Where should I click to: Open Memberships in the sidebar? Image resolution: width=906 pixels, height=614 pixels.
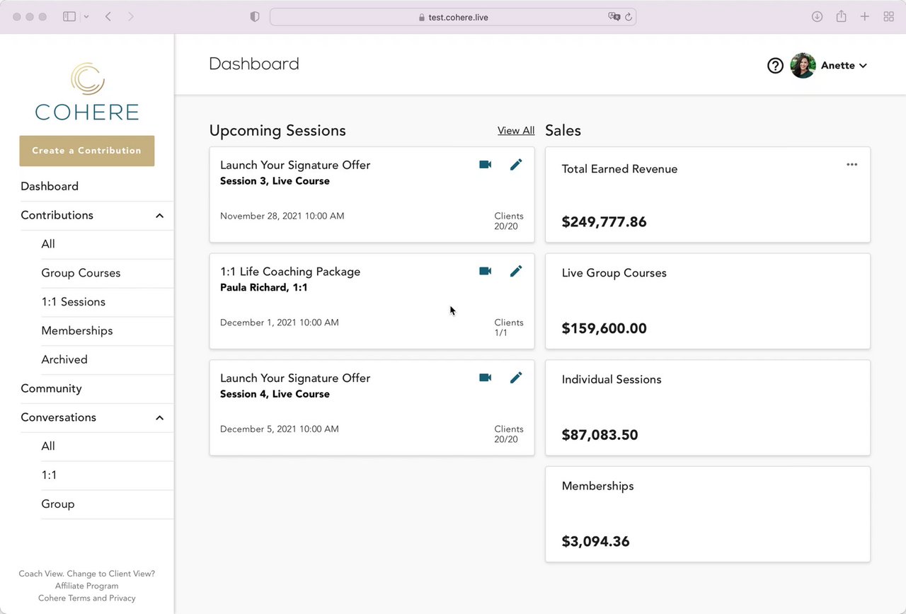tap(77, 330)
